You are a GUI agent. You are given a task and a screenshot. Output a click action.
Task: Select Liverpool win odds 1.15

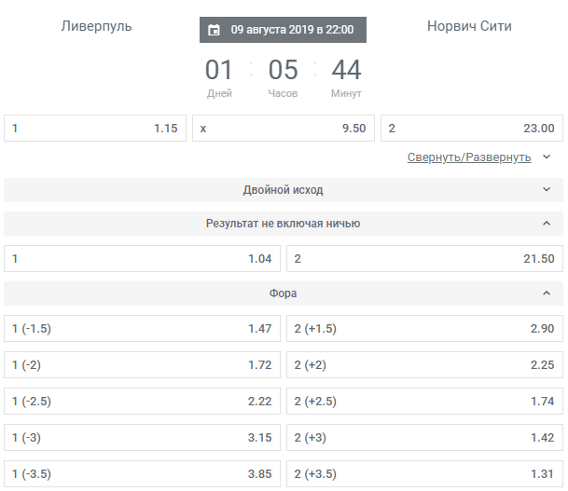coord(95,128)
